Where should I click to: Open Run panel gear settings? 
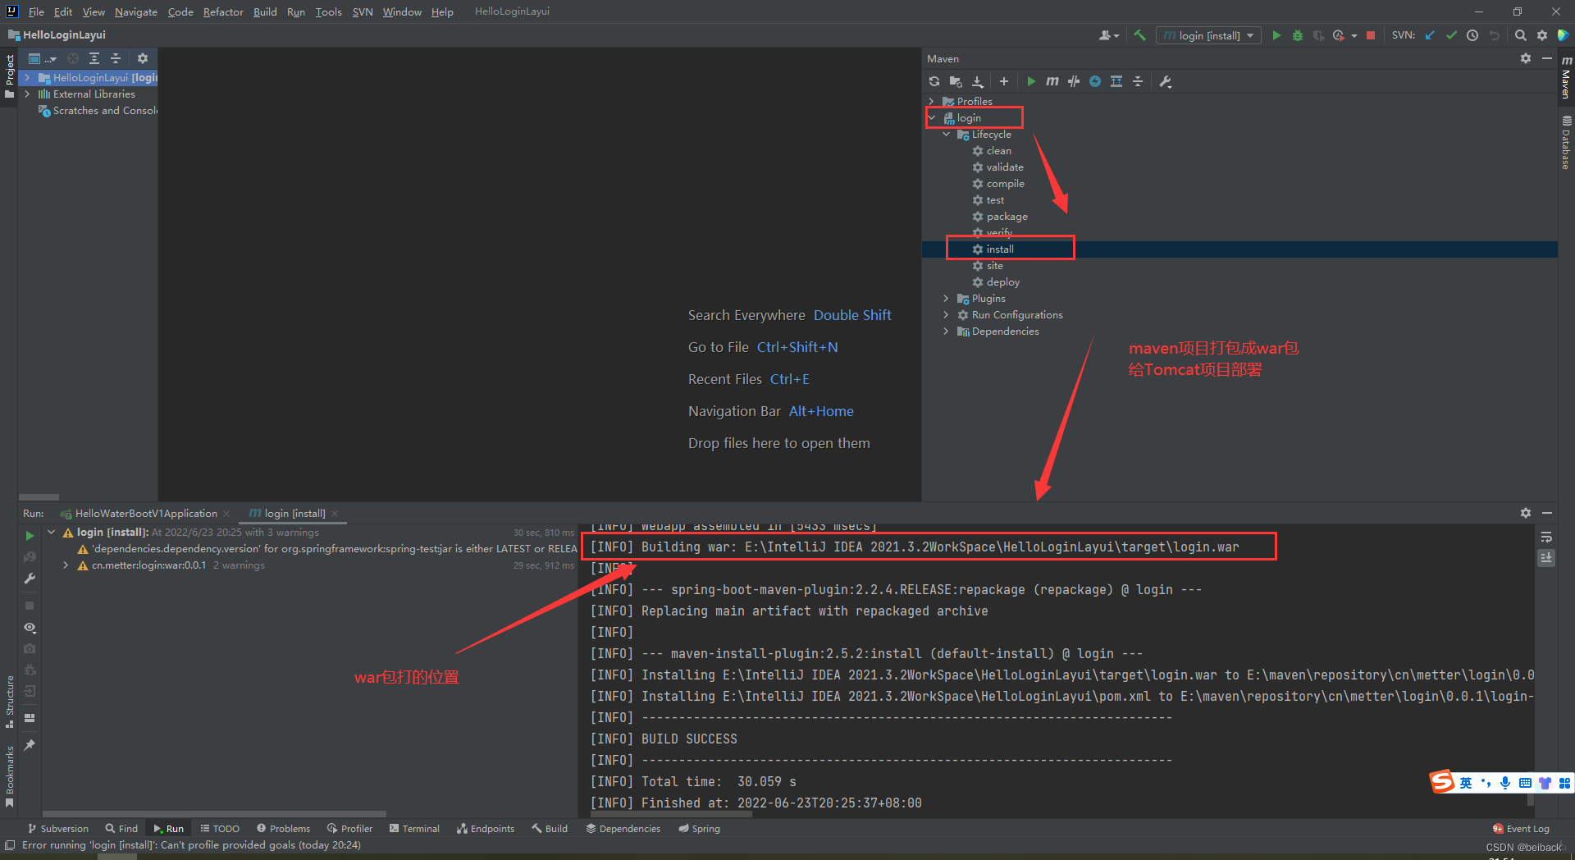(1526, 513)
